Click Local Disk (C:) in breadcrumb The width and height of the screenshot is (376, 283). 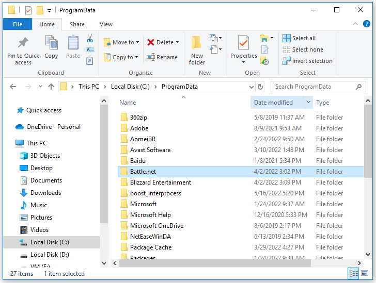click(x=130, y=87)
